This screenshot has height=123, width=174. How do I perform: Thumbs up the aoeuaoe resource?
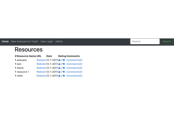tap(59, 60)
